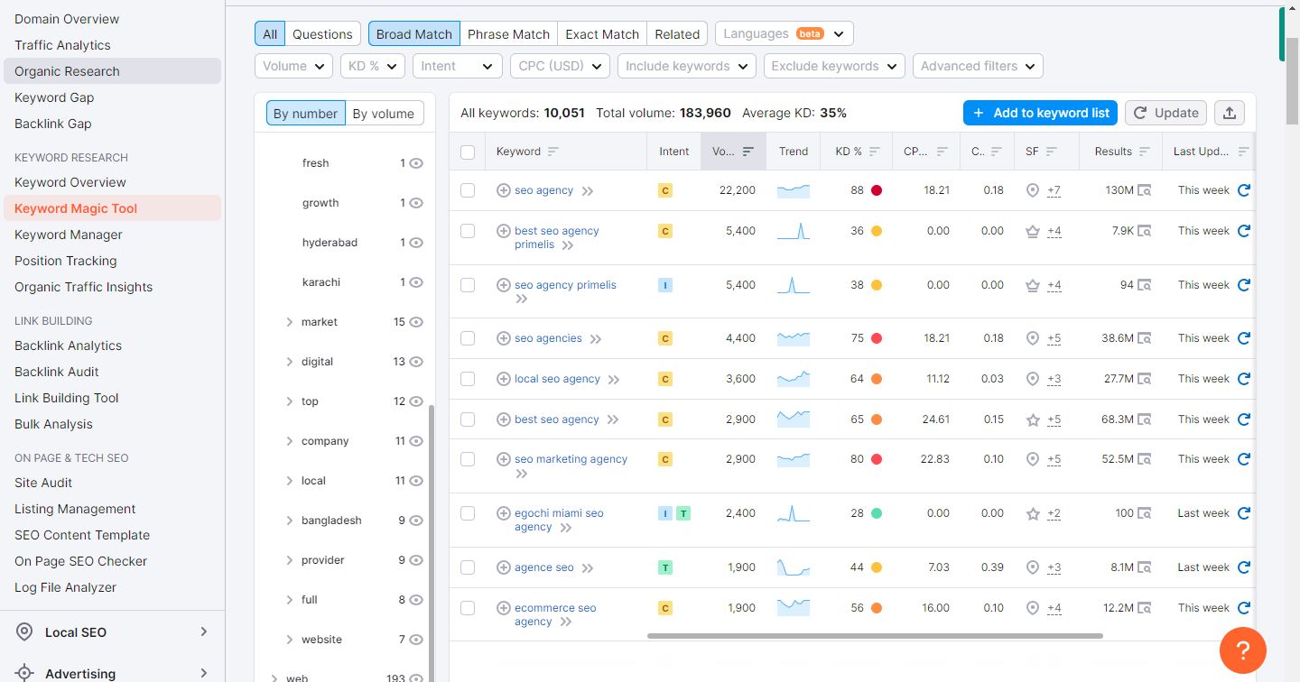Click the export upload icon button
This screenshot has width=1300, height=682.
[x=1229, y=113]
